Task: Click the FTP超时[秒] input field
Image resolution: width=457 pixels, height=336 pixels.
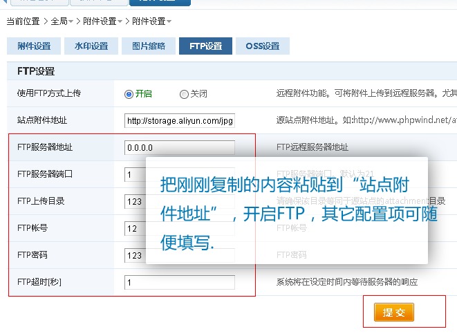Action: pos(180,282)
